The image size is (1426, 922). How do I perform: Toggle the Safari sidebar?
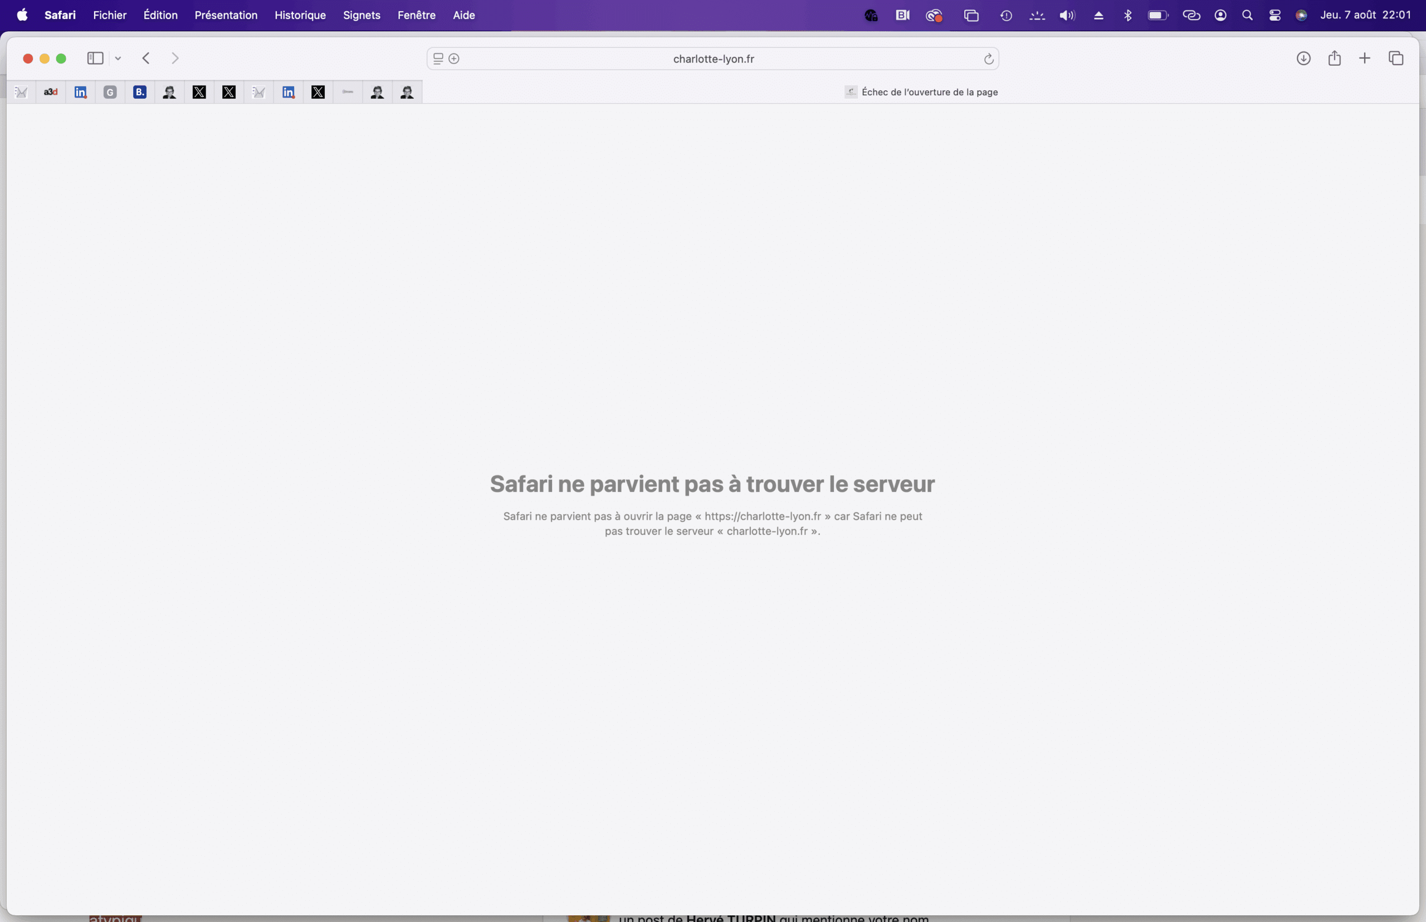pyautogui.click(x=95, y=58)
